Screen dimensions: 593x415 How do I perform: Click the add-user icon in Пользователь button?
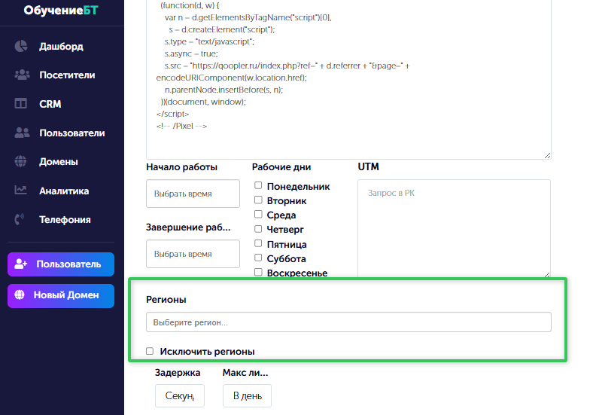click(21, 264)
